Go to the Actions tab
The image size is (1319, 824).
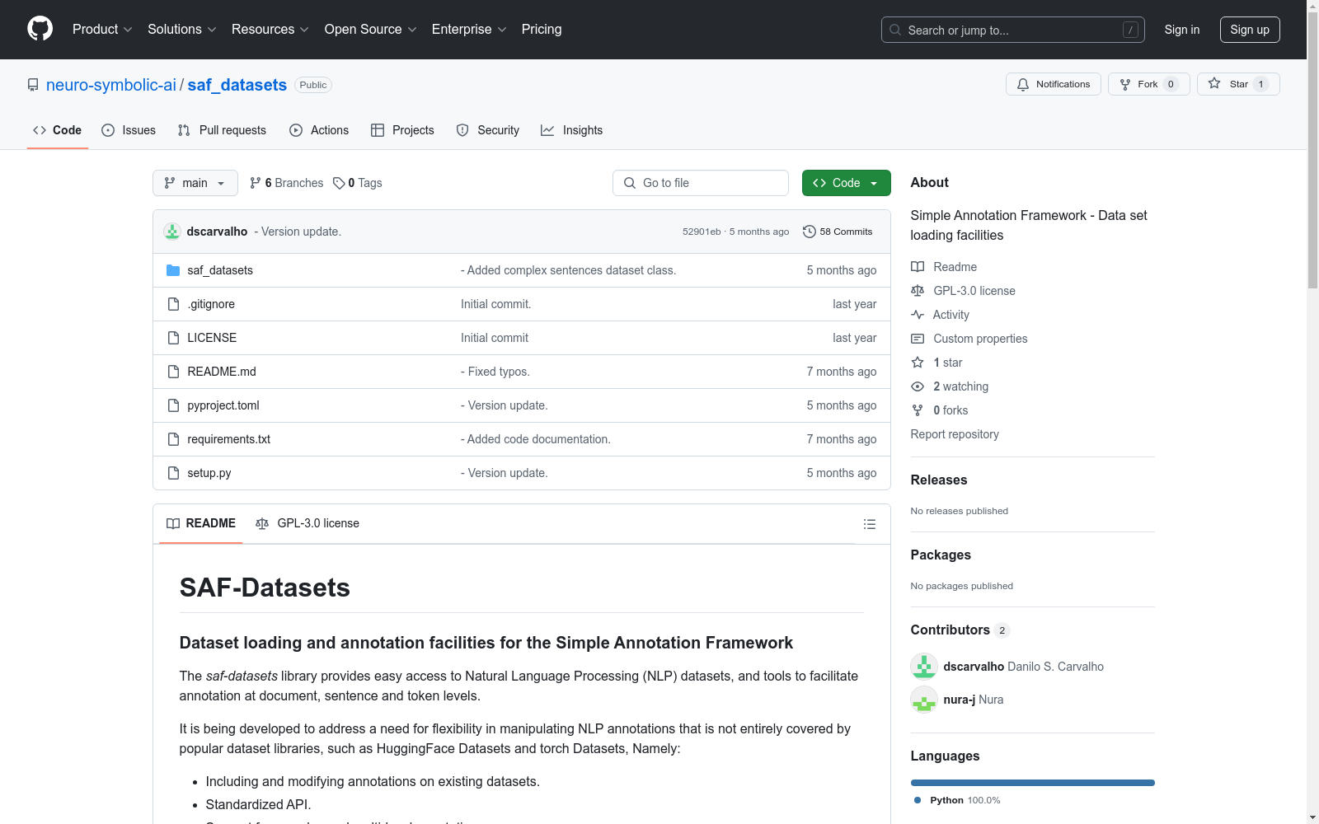coord(319,130)
